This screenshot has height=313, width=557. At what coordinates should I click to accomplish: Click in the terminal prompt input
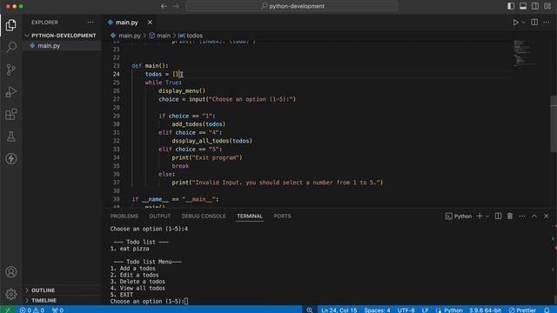186,302
